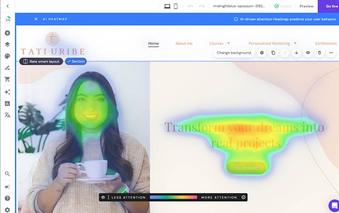Click the Tati Uribe logo
The image size is (339, 213).
[52, 44]
